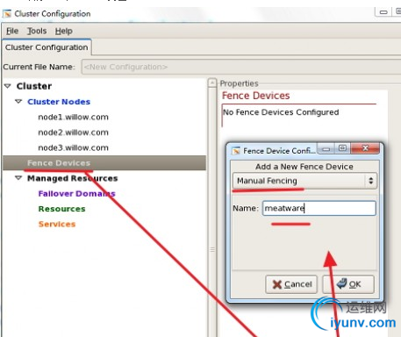
Task: Open the Help menu
Action: click(64, 31)
